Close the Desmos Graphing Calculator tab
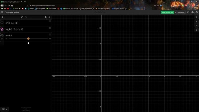Screen dimensions: 199x112 pyautogui.click(x=21, y=2)
